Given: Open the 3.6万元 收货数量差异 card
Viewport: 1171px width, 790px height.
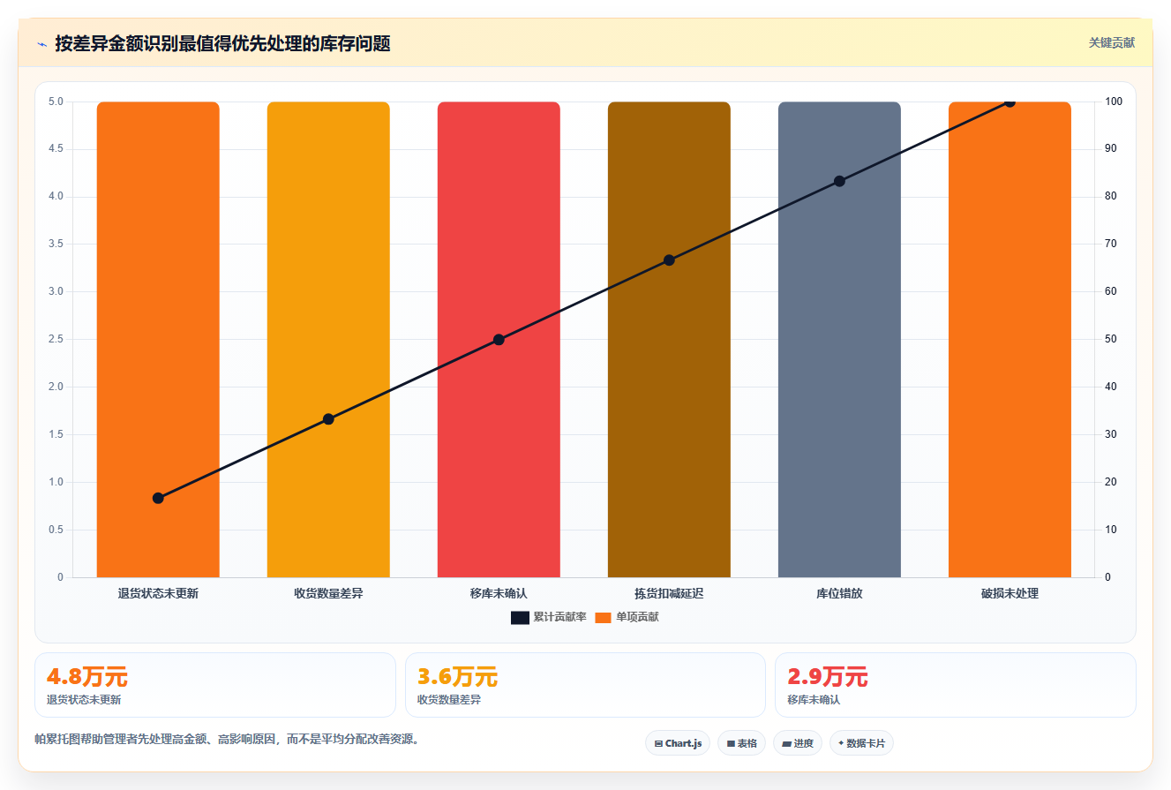Looking at the screenshot, I should pyautogui.click(x=585, y=685).
